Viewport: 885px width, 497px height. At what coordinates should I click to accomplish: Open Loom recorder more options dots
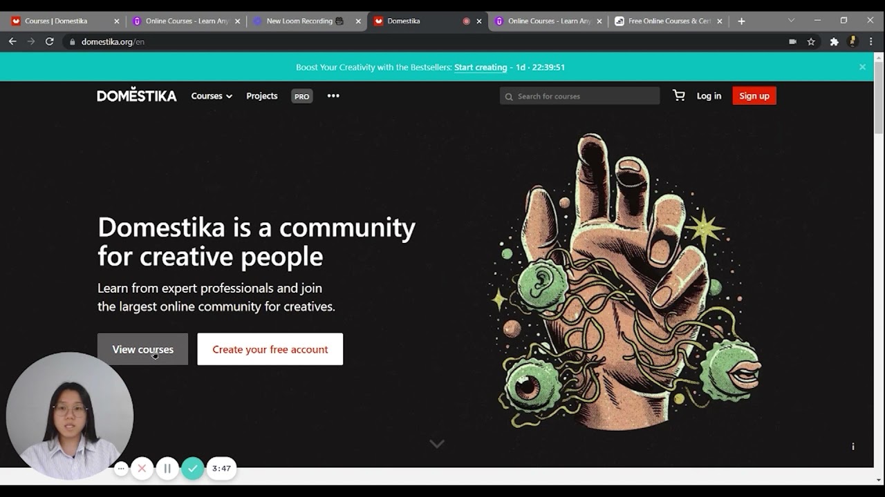[x=121, y=469]
